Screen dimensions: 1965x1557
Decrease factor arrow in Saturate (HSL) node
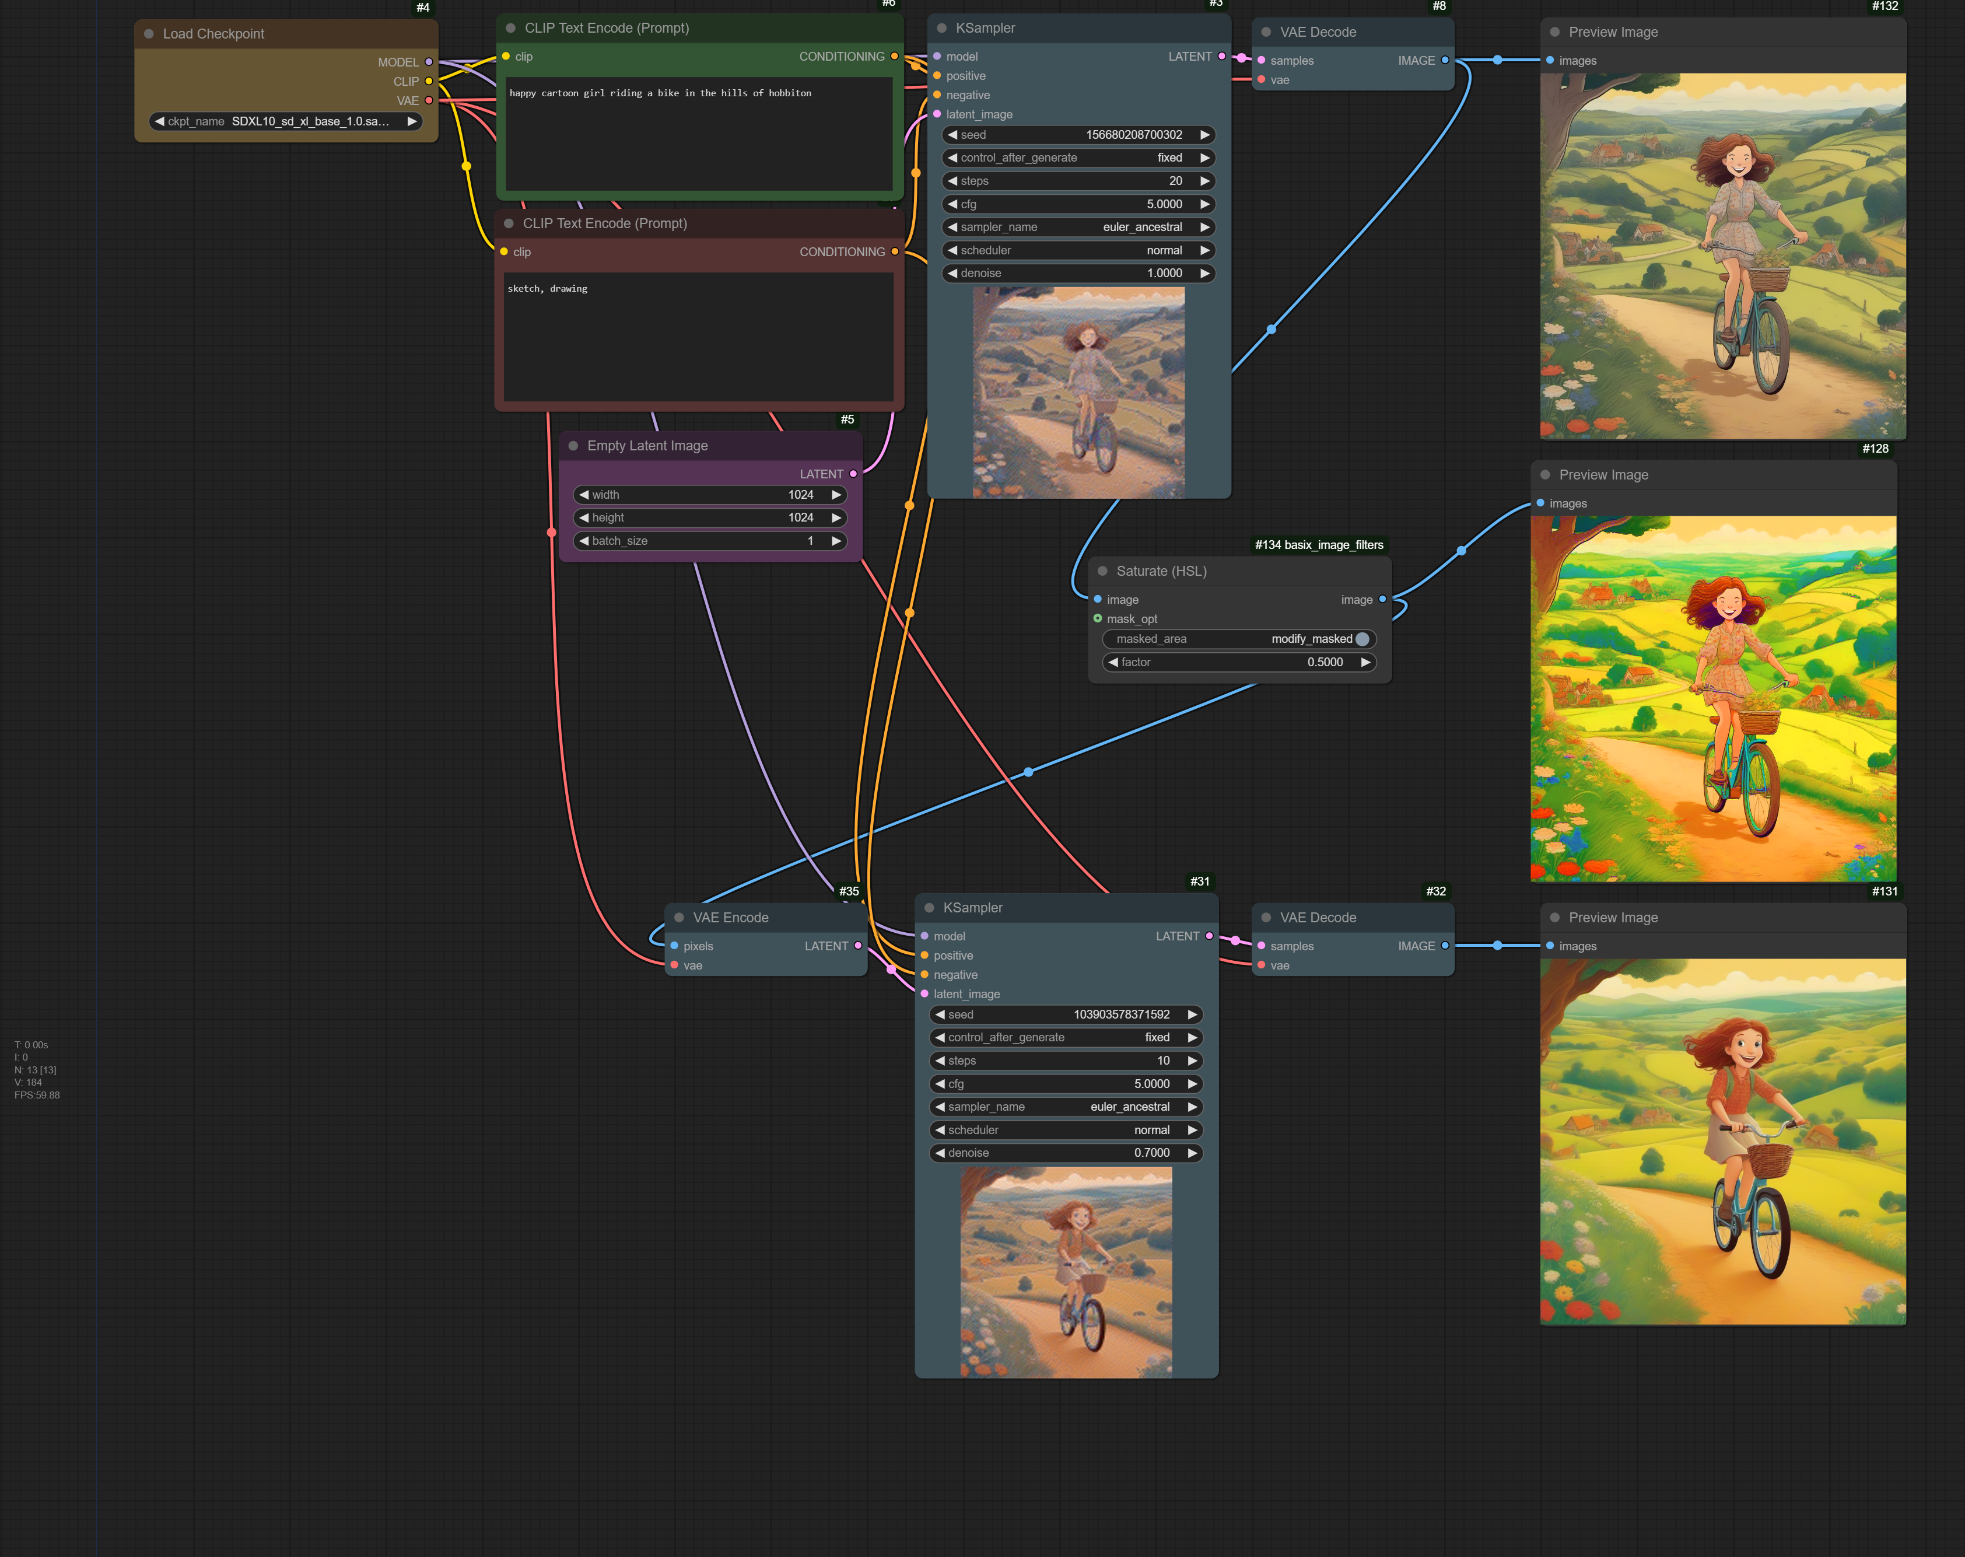[x=1113, y=662]
